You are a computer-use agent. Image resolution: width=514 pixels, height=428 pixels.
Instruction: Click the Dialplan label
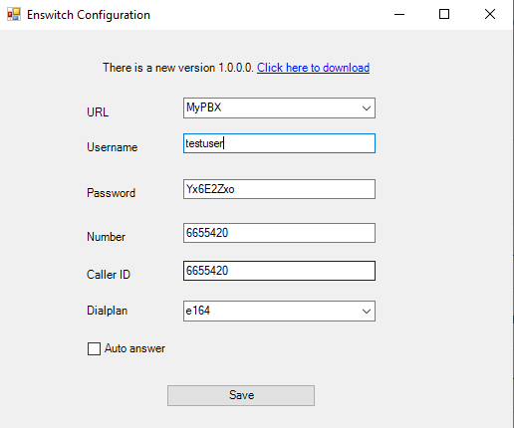[x=108, y=311]
